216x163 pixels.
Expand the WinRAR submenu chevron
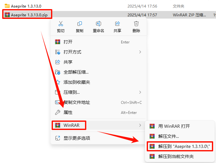[140, 125]
